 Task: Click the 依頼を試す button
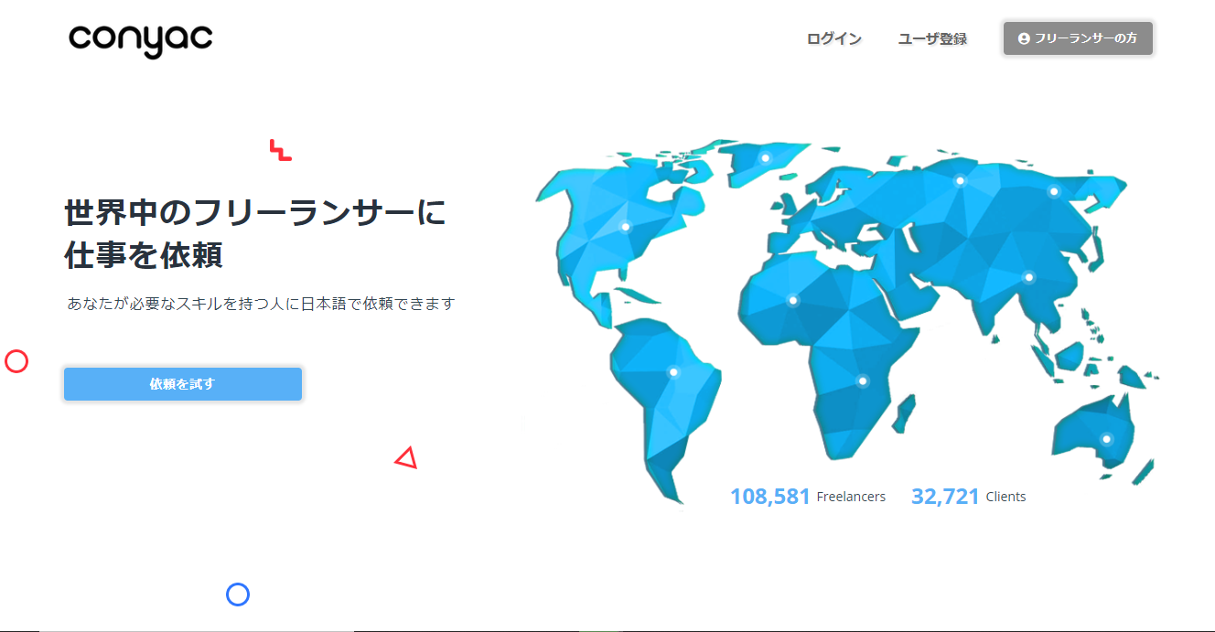click(182, 384)
